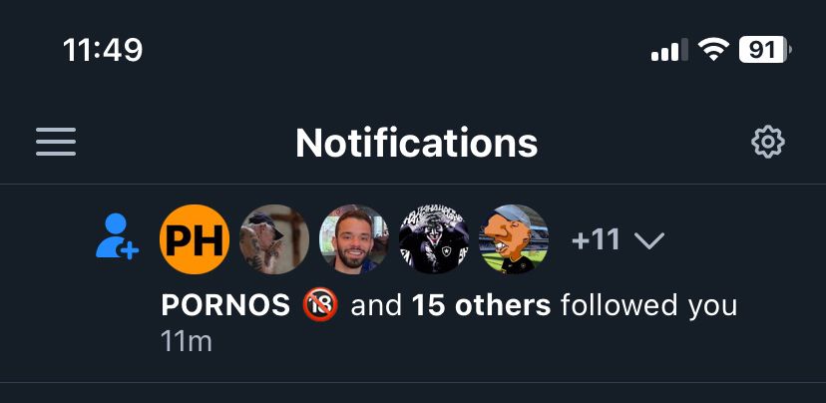The height and width of the screenshot is (403, 826).
Task: Tap the Notifications header title
Action: coord(417,143)
